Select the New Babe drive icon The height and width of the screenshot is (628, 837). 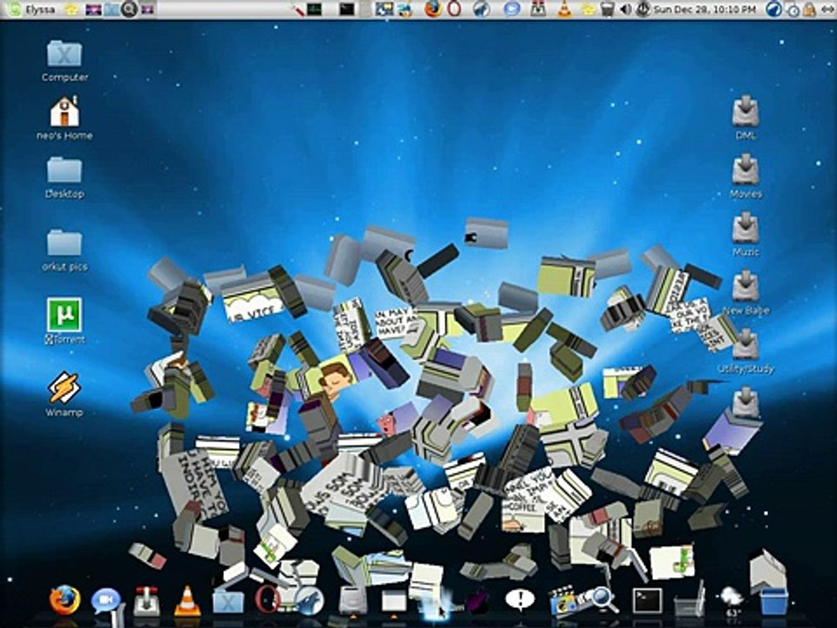(745, 292)
